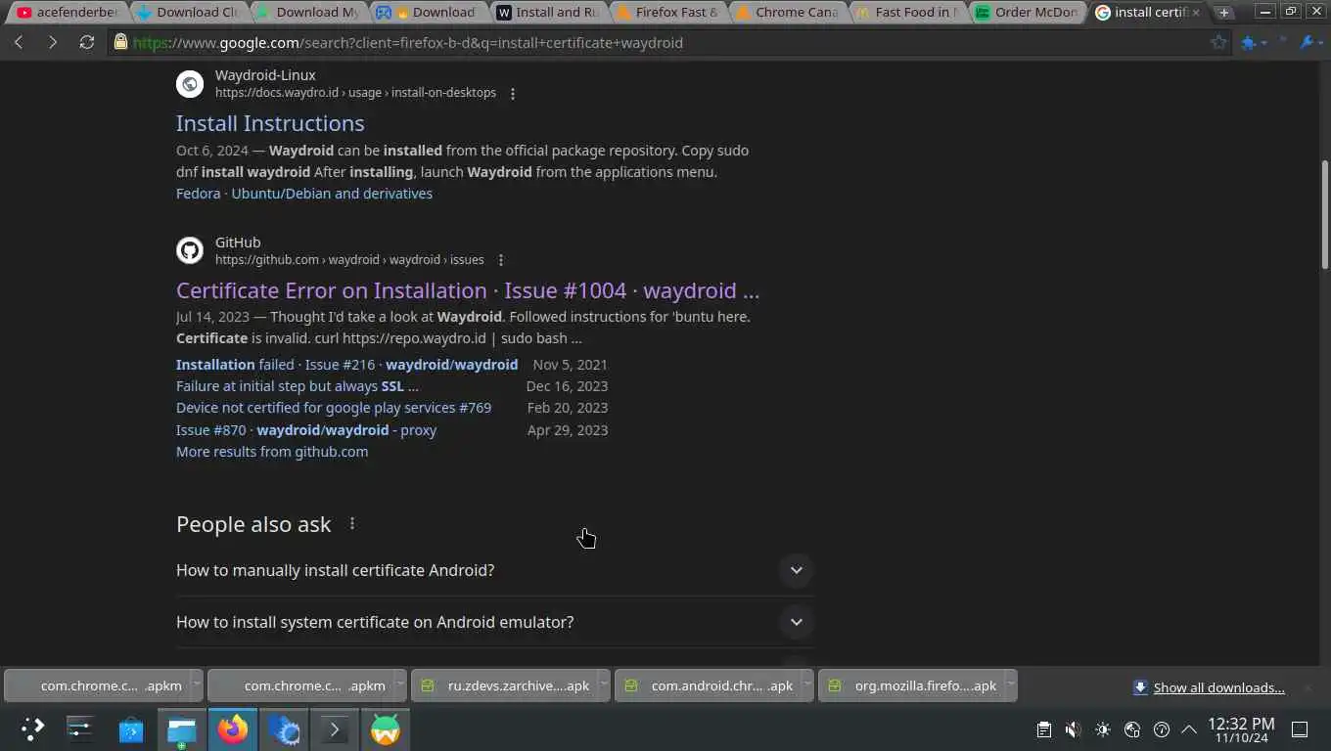Open dropdown for com.android.chr apk download
Screen dimensions: 1331x751
click(807, 685)
